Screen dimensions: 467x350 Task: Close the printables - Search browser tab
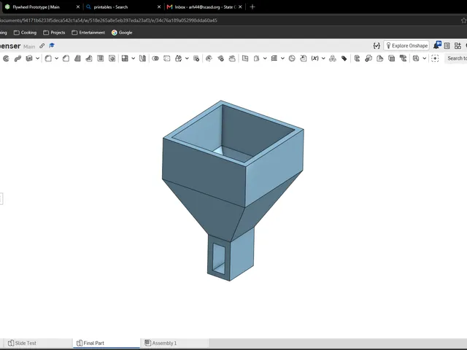pos(159,7)
